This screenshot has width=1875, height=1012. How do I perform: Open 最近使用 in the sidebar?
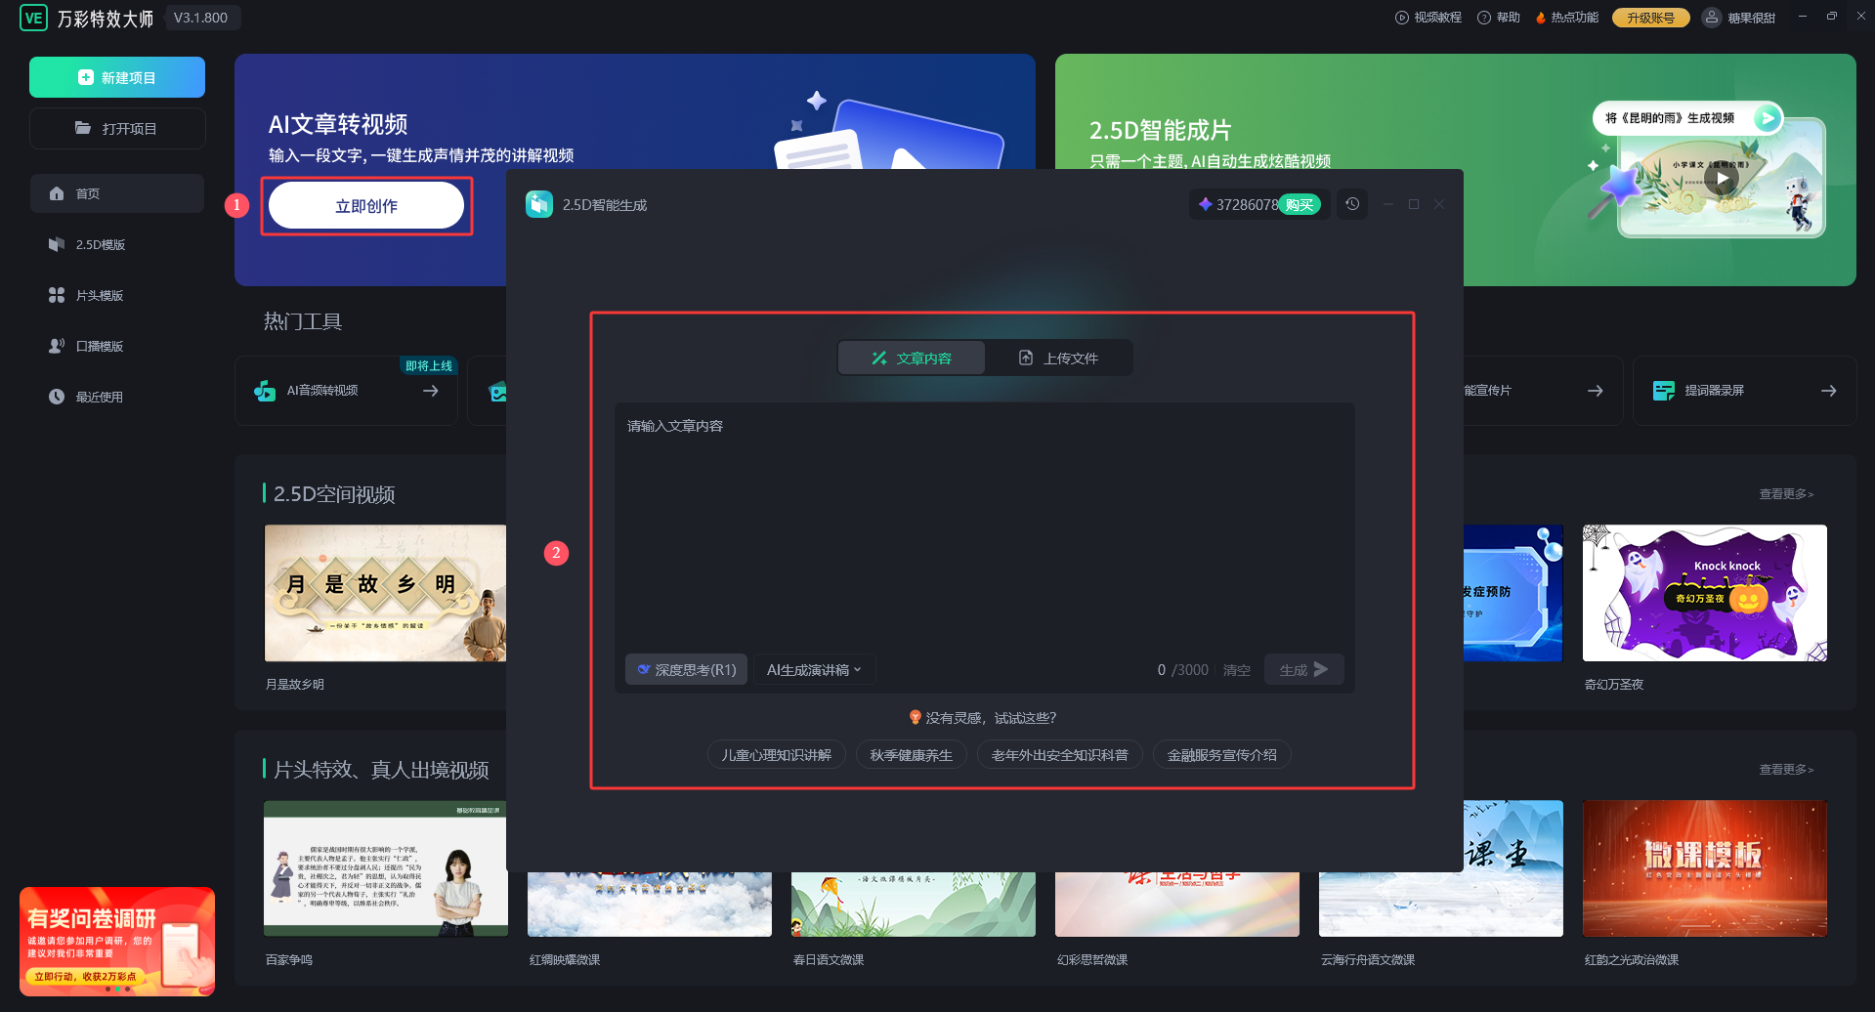coord(100,398)
